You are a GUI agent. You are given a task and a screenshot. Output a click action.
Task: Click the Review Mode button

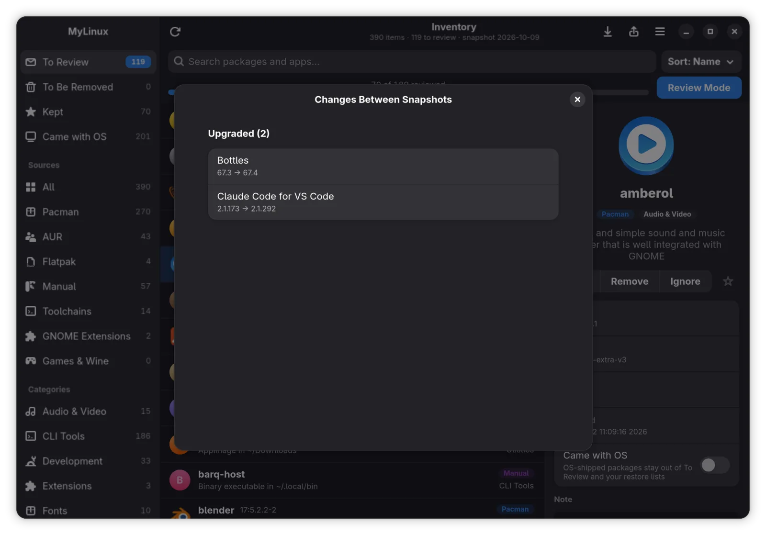tap(699, 88)
